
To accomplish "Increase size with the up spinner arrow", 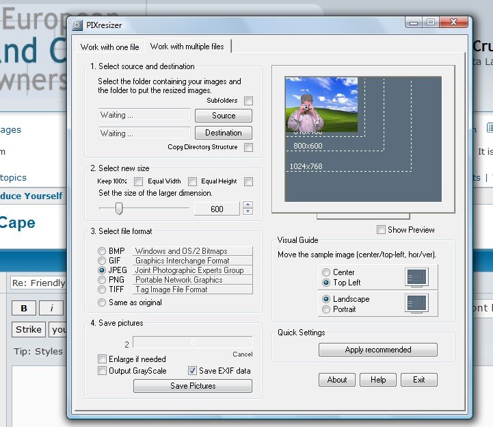I will (x=248, y=205).
